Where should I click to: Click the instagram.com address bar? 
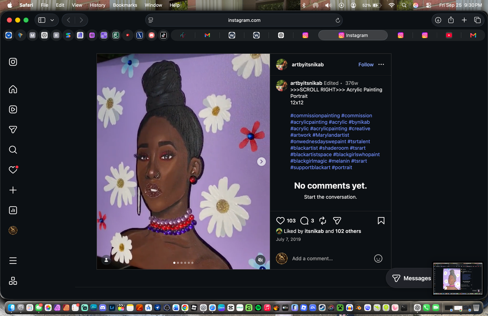point(244,20)
